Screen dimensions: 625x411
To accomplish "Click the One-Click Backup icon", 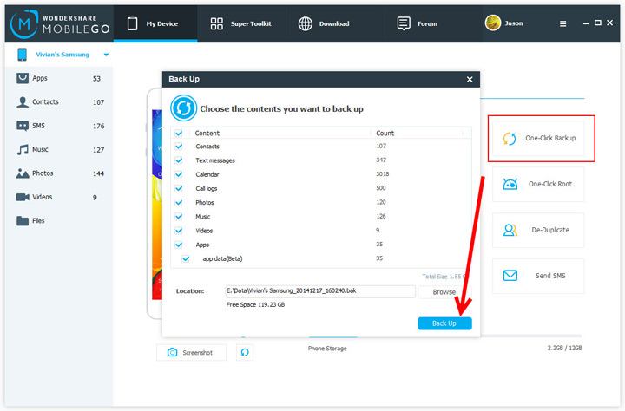I will tap(510, 139).
